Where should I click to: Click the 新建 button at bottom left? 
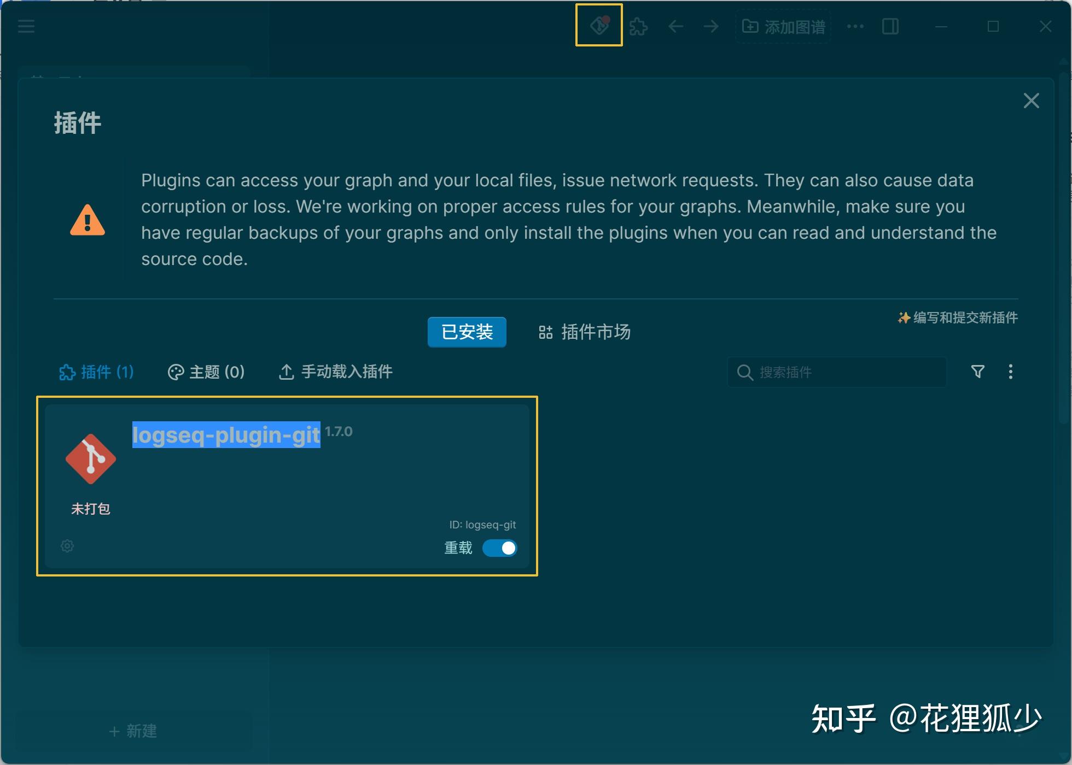(x=133, y=731)
